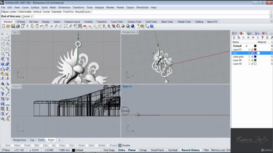The width and height of the screenshot is (273, 153).
Task: Toggle the Knot osnap checkbox
Action: click(x=87, y=145)
